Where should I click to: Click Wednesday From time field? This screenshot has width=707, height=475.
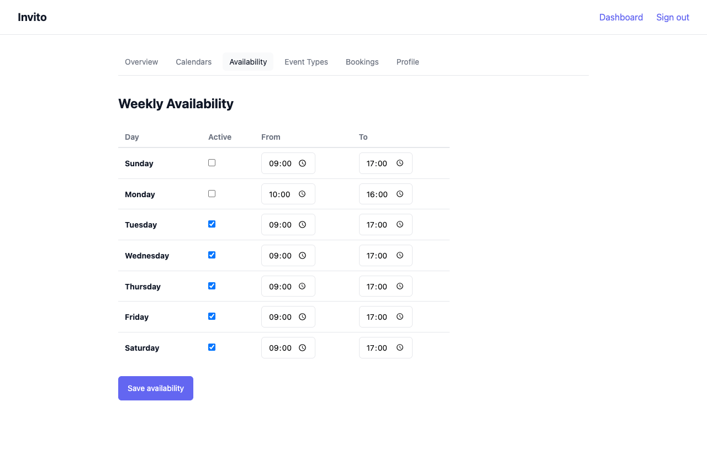tap(288, 256)
